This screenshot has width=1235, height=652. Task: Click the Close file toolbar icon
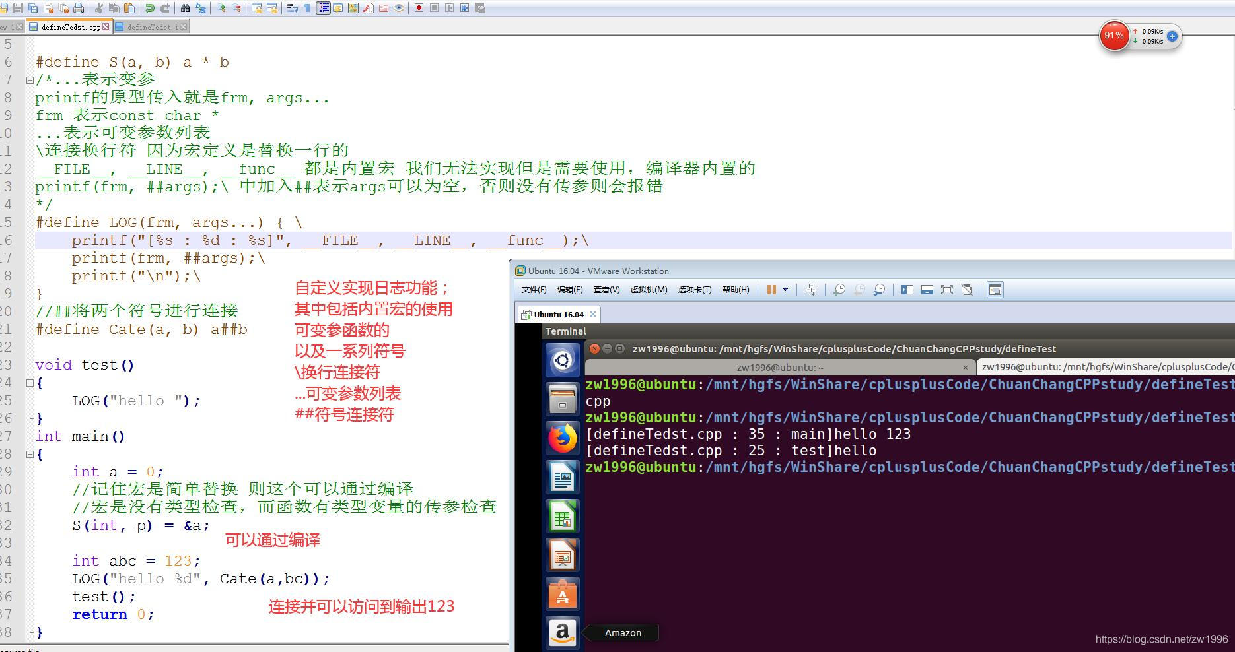pyautogui.click(x=49, y=8)
